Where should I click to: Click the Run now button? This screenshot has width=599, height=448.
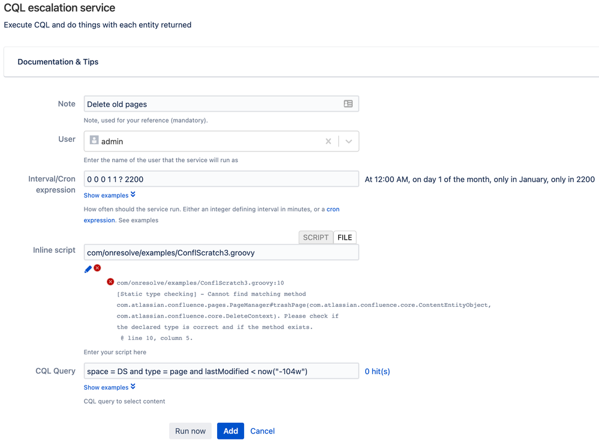[x=190, y=431]
